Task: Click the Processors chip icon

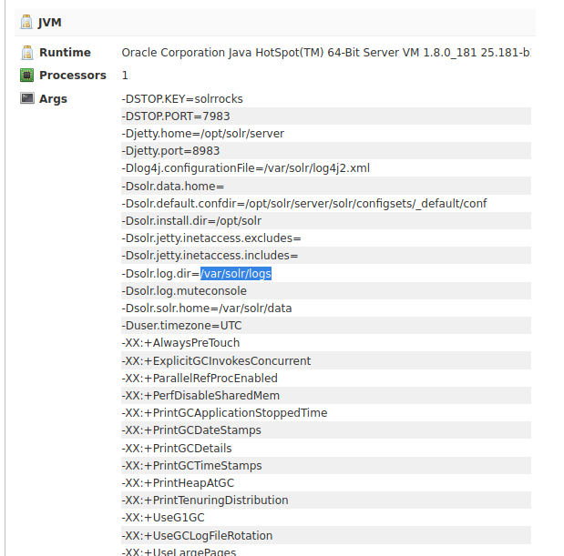Action: [27, 76]
